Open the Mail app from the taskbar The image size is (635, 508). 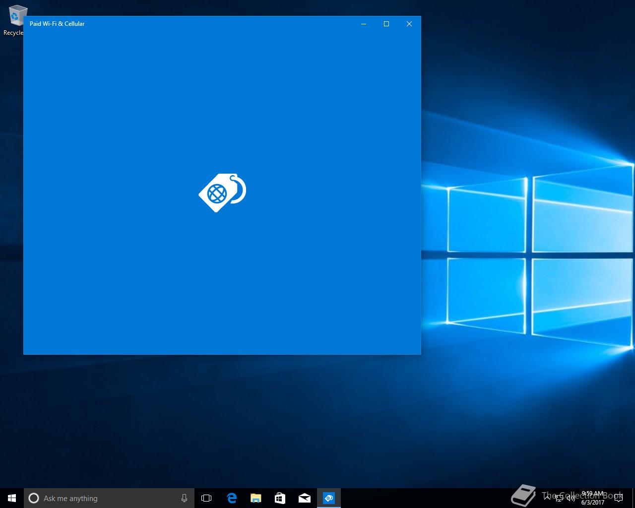pos(304,498)
